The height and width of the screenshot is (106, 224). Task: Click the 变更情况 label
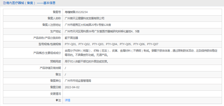click(x=55, y=94)
